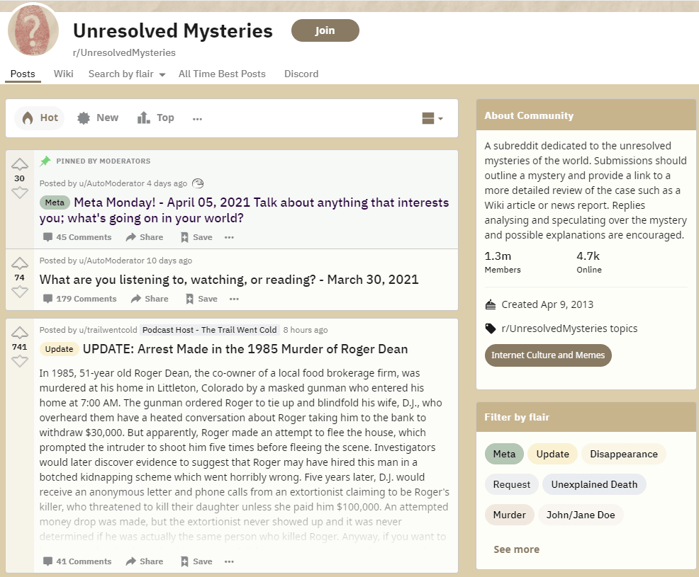This screenshot has width=699, height=577.
Task: Click the green pin icon on pinned post
Action: pyautogui.click(x=45, y=161)
